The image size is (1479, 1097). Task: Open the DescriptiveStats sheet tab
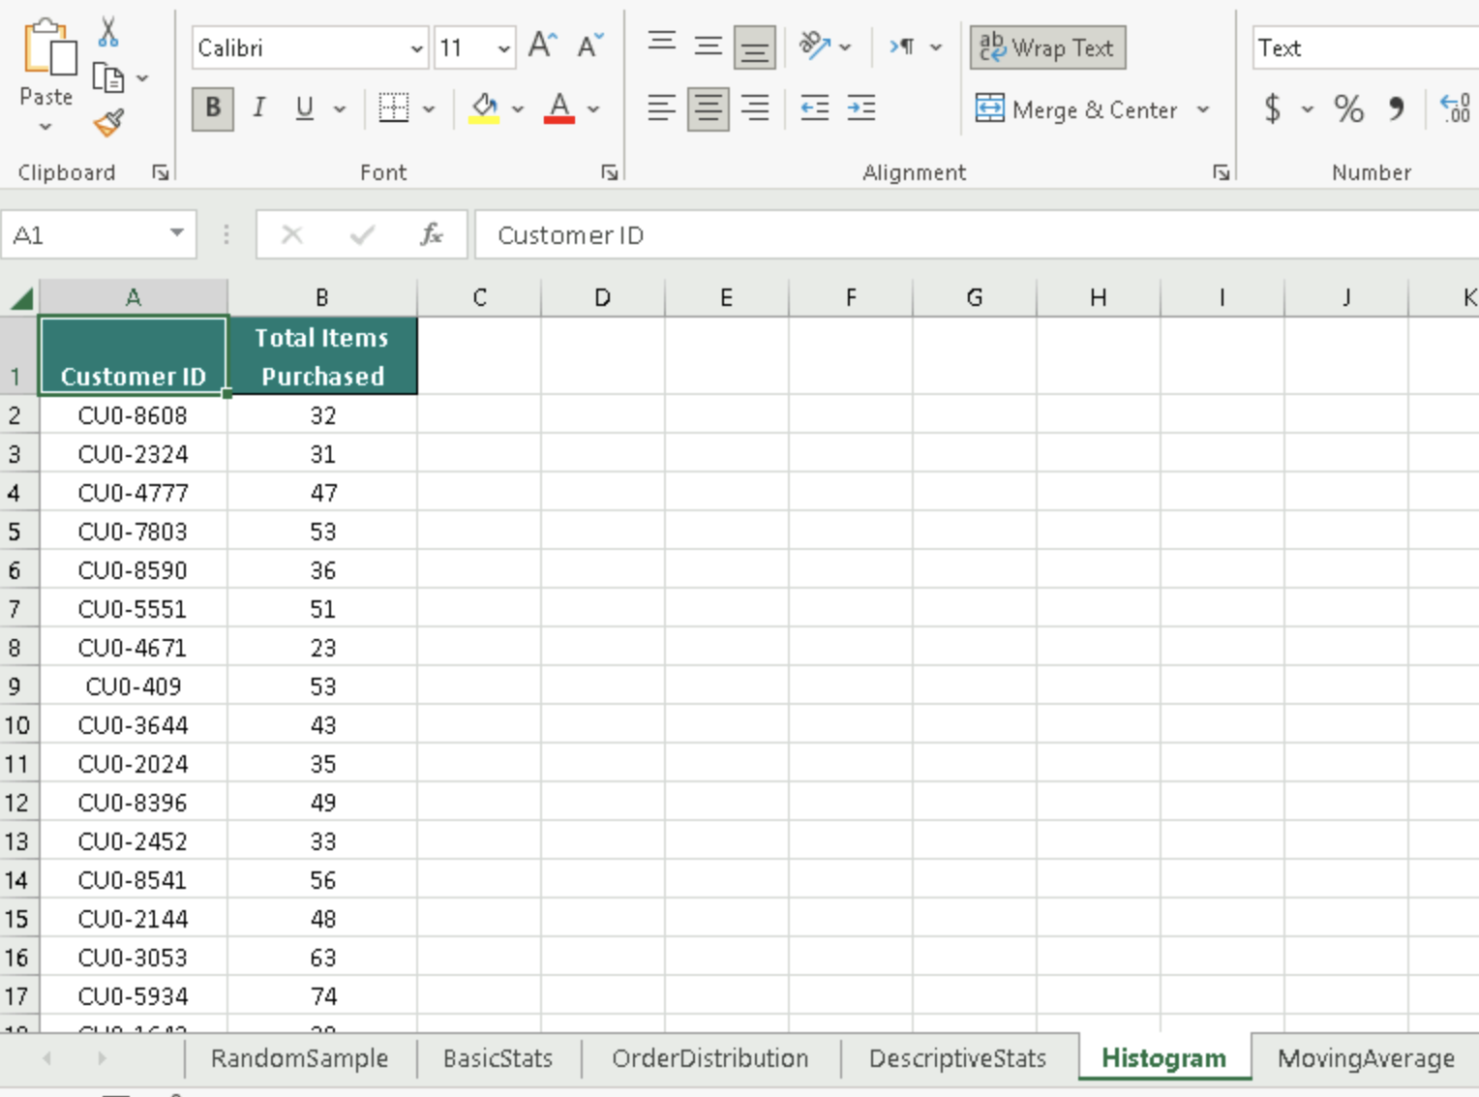pyautogui.click(x=956, y=1058)
